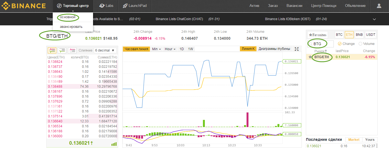Click the signal bars icon under order book
This screenshot has width=389, height=148.
114,144
